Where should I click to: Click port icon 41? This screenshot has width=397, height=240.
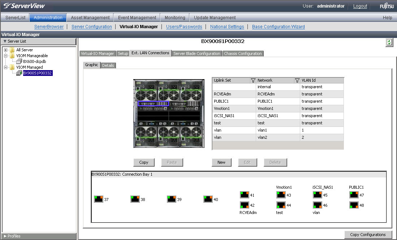244,195
